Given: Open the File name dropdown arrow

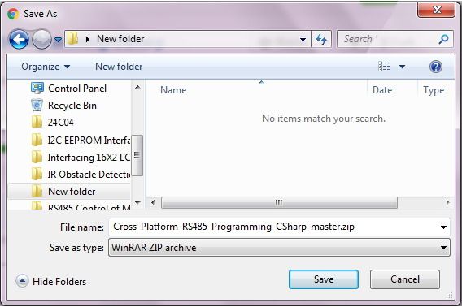Looking at the screenshot, I should 443,227.
